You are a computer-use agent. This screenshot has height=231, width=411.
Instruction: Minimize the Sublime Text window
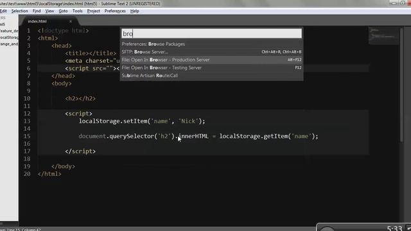pos(394,3)
